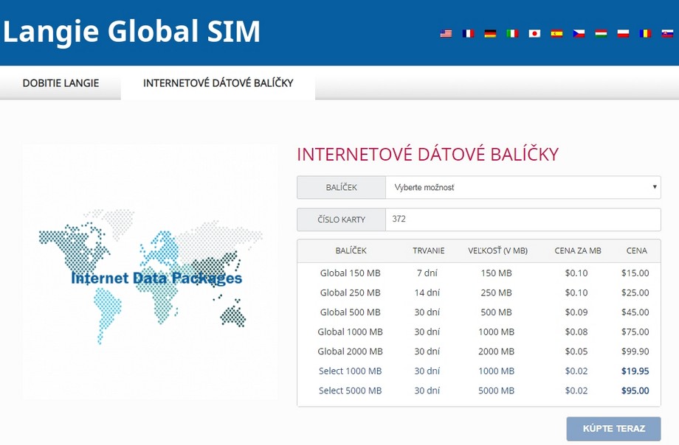Open the Internetové dátové balíčky tab
Screen dimensions: 679x445
click(218, 83)
